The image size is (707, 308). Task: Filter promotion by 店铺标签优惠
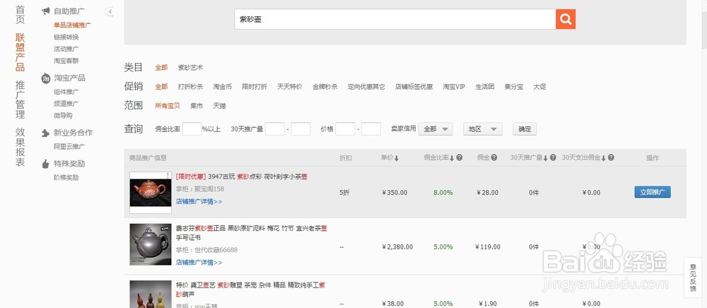pyautogui.click(x=414, y=87)
